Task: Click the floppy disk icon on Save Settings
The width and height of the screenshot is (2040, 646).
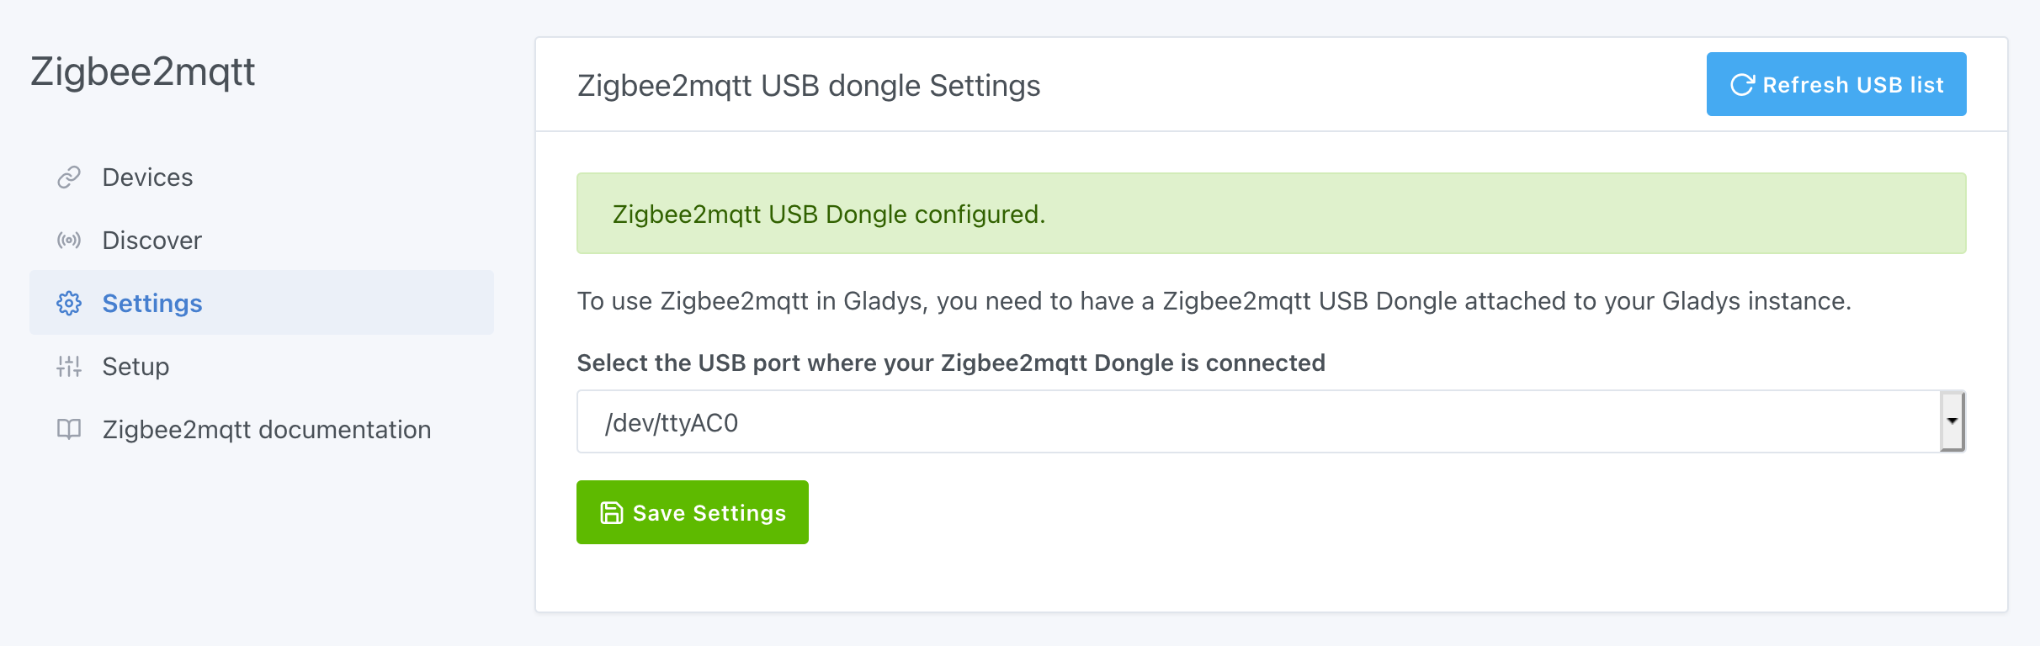Action: point(610,512)
